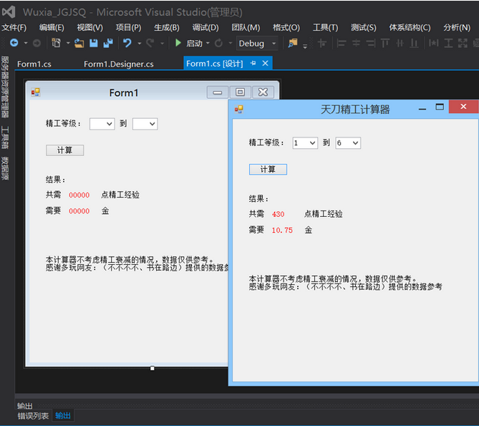Click the Make Same Size icon
The image size is (479, 426).
pyautogui.click(x=463, y=43)
